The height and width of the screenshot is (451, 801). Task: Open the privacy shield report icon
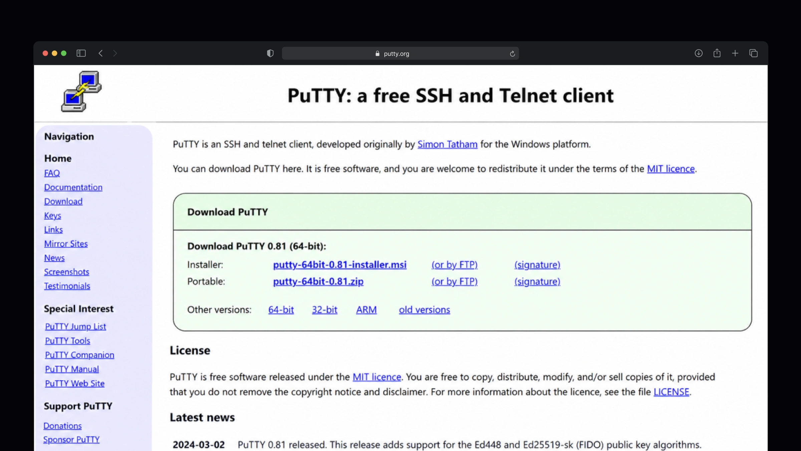click(x=270, y=53)
